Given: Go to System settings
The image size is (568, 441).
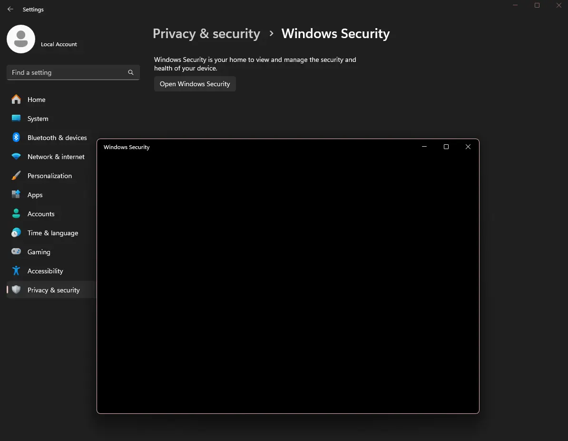Looking at the screenshot, I should [x=38, y=119].
